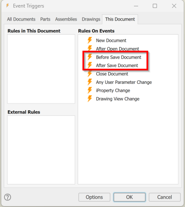Select the Before Save Document event

tap(118, 57)
